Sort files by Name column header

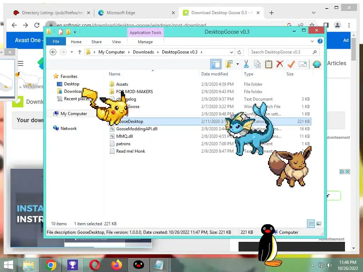(x=115, y=74)
